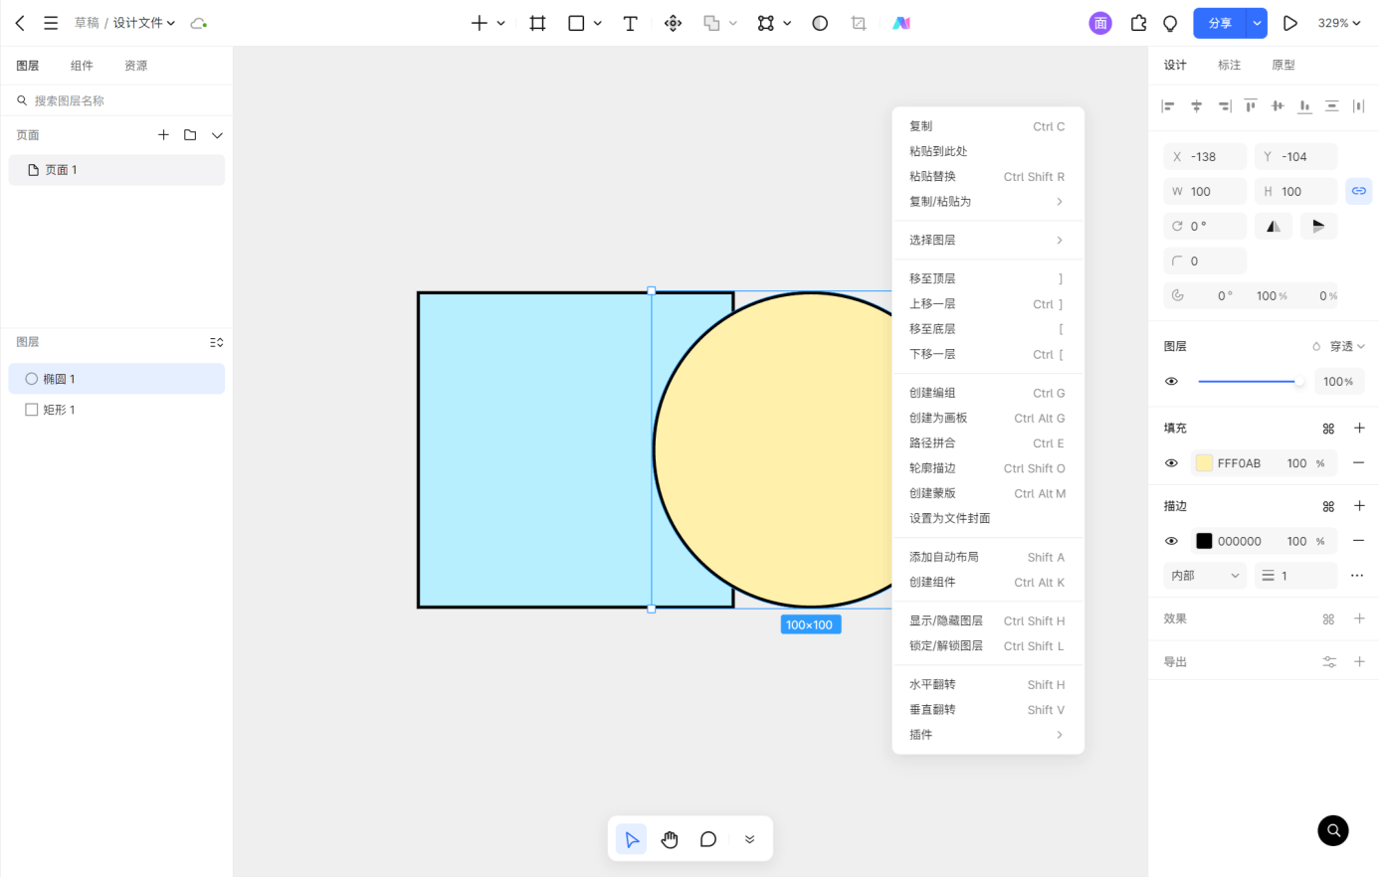Expand the bottom toolbar double chevron

(x=749, y=839)
